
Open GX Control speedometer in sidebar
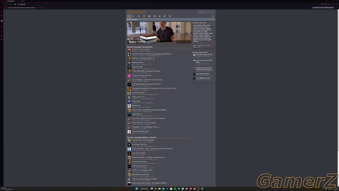pos(2,7)
